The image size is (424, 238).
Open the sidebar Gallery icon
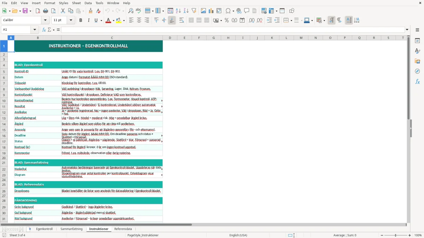(x=417, y=61)
